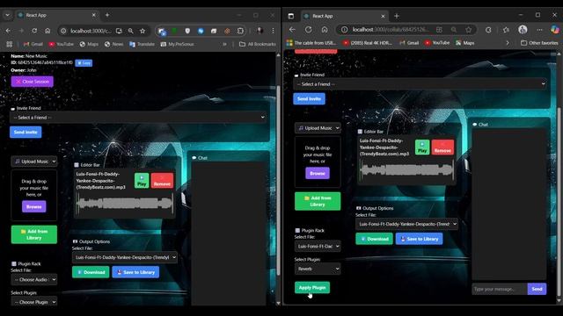Image resolution: width=563 pixels, height=316 pixels.
Task: Open the Choose Plugin dropdown in the left window
Action: pyautogui.click(x=34, y=302)
